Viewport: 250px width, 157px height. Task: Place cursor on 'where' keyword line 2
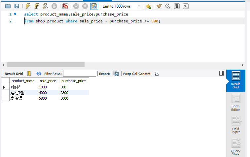click(71, 21)
